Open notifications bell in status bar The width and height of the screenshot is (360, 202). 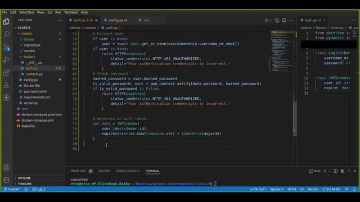(354, 189)
